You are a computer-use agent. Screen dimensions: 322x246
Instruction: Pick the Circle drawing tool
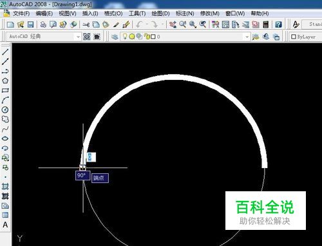coord(5,109)
